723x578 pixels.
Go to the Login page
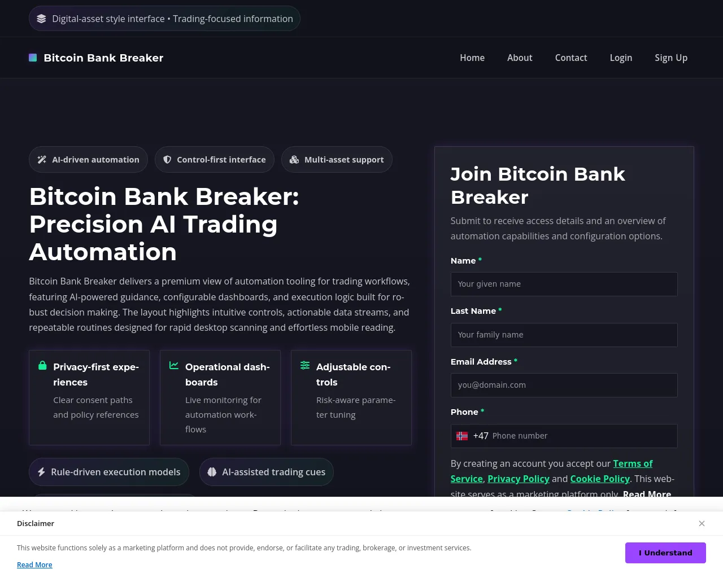[x=621, y=58]
